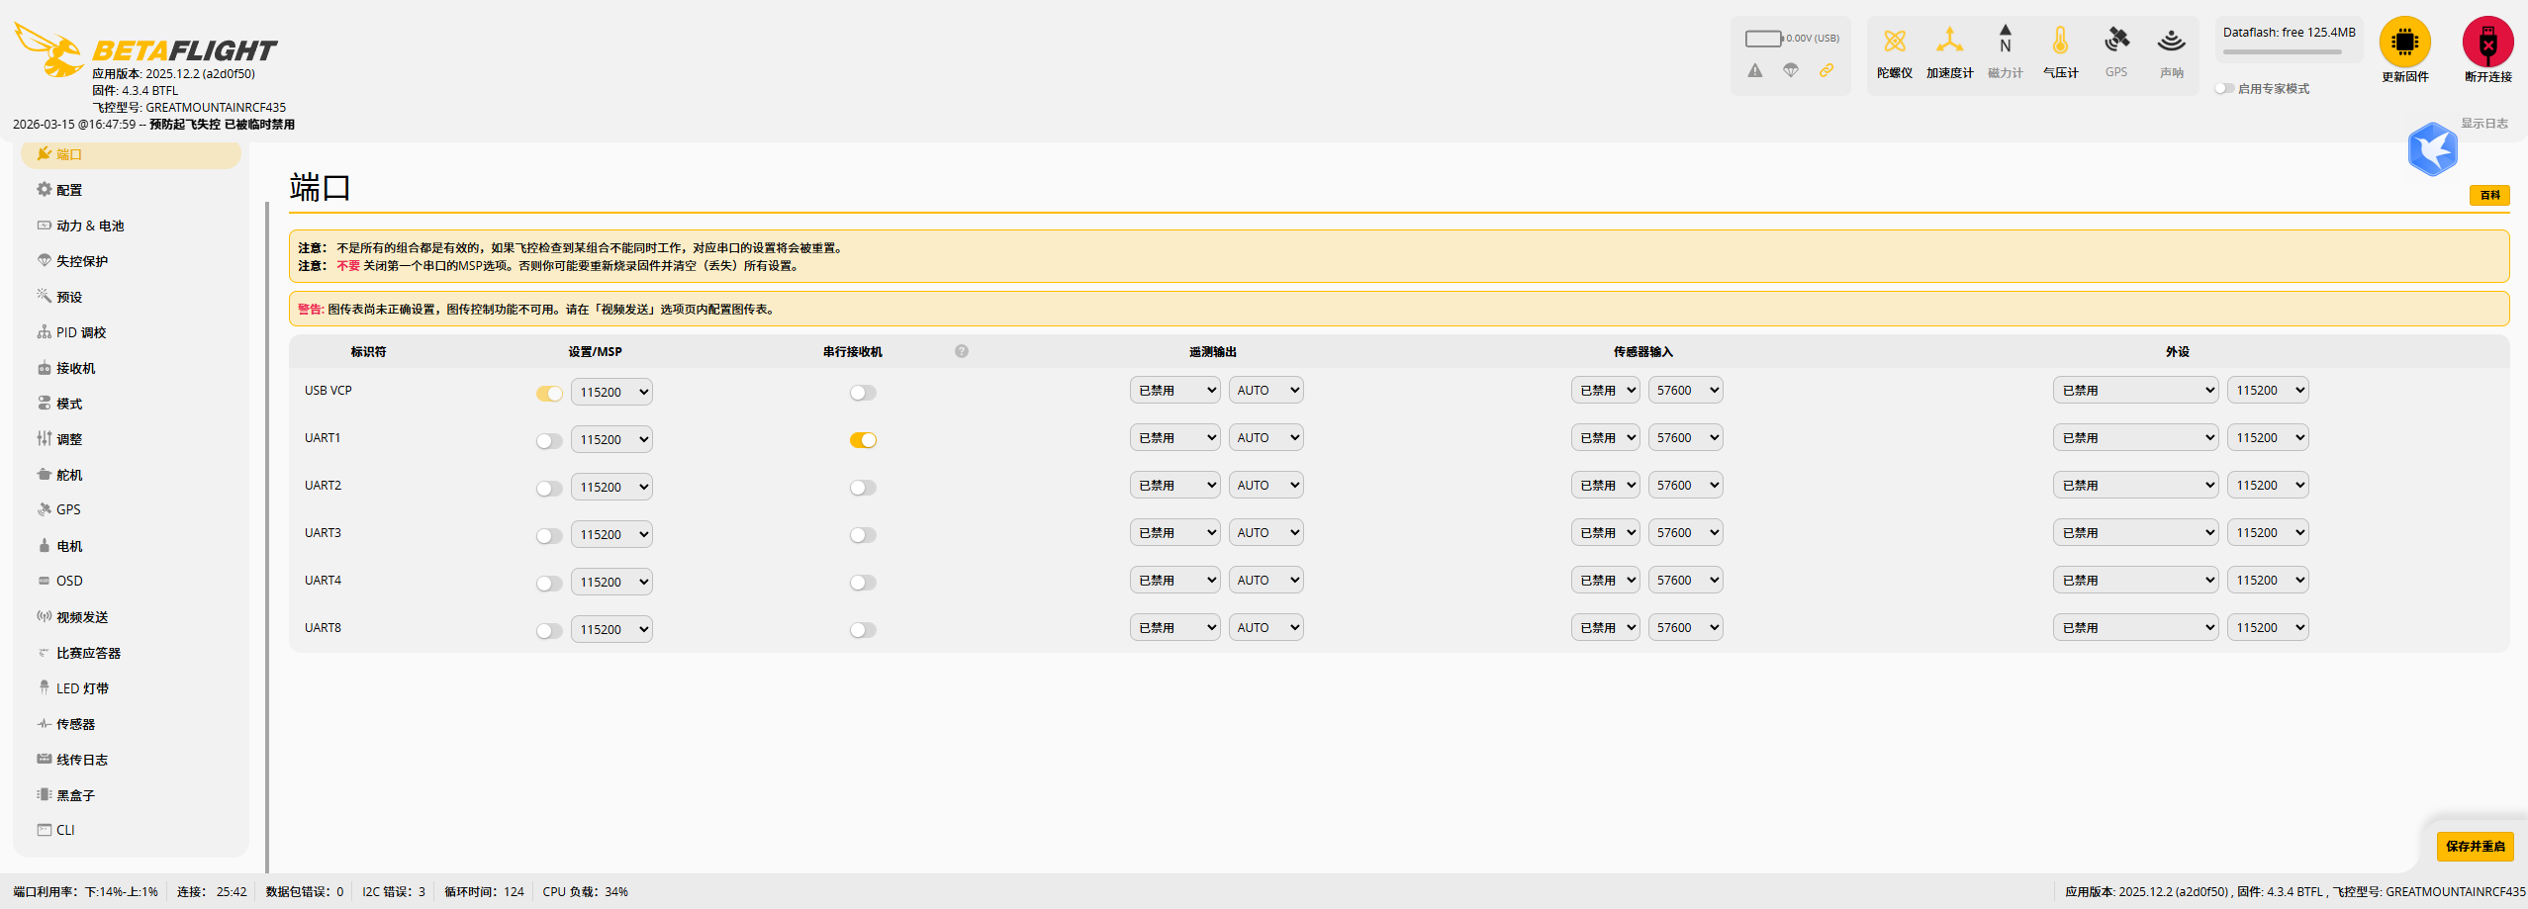Click the blue bird floating assistant icon
This screenshot has width=2528, height=909.
point(2432,149)
